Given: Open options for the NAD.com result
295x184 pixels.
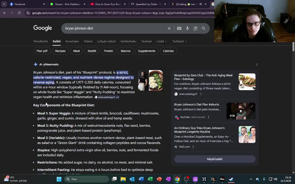Looking at the screenshot, I should (193, 147).
